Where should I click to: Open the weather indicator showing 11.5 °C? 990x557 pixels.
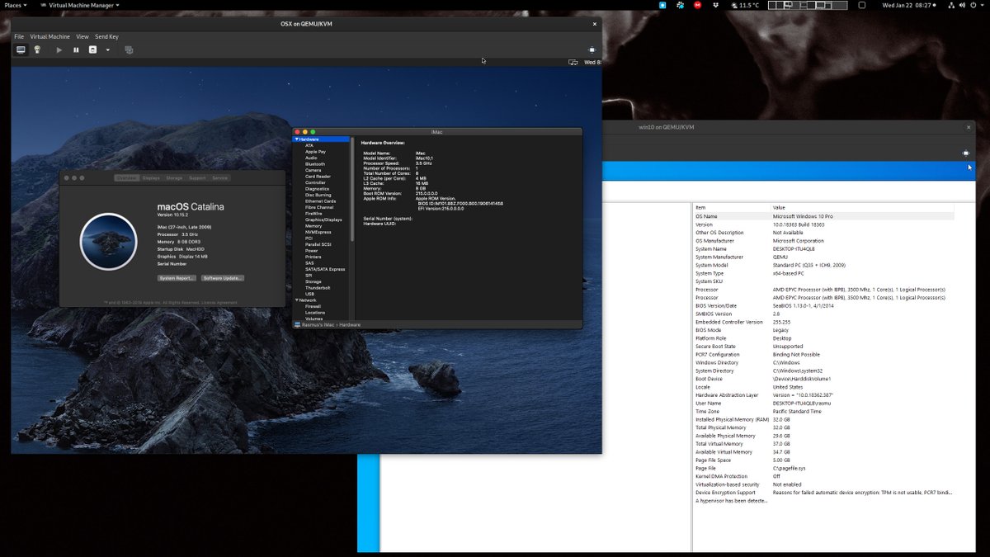coord(744,5)
